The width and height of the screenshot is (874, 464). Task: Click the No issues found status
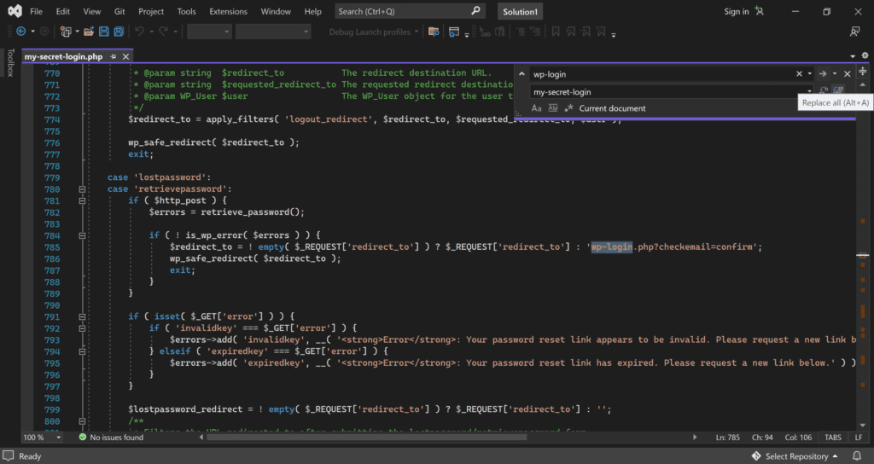pos(111,438)
